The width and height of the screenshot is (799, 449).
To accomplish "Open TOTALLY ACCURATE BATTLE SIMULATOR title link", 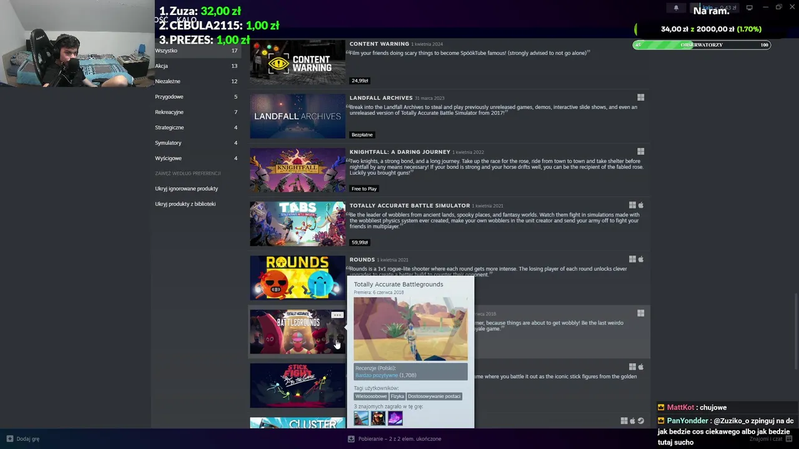I will coord(409,205).
